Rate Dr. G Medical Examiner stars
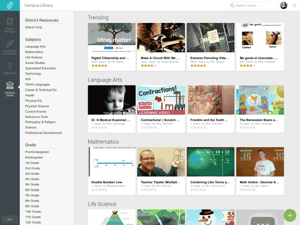This screenshot has height=225, width=300. point(99,127)
